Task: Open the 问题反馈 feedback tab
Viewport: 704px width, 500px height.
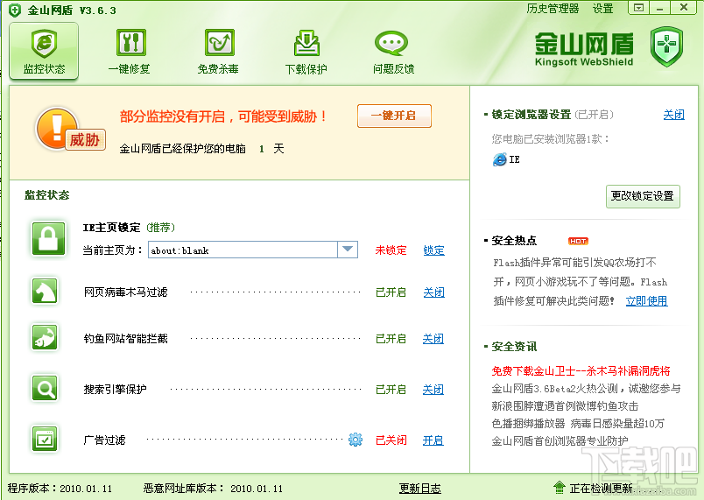Action: click(x=393, y=51)
